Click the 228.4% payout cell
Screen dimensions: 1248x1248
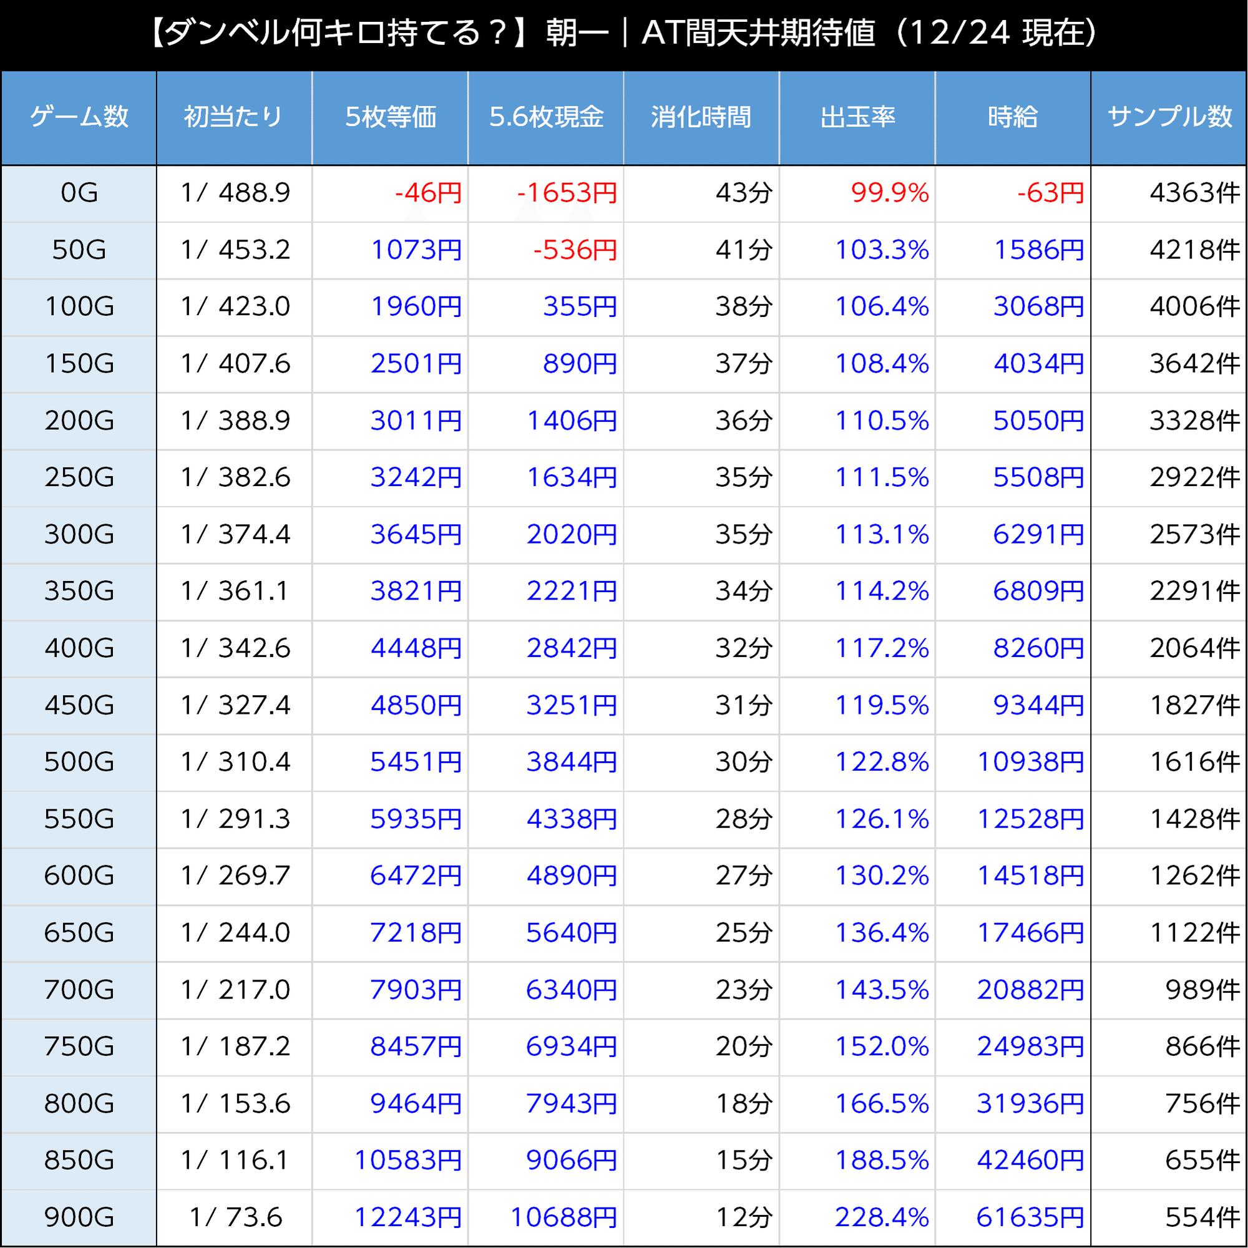click(857, 1218)
